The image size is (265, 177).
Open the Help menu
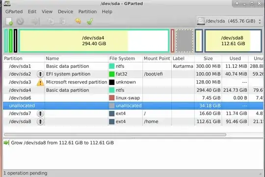click(107, 11)
